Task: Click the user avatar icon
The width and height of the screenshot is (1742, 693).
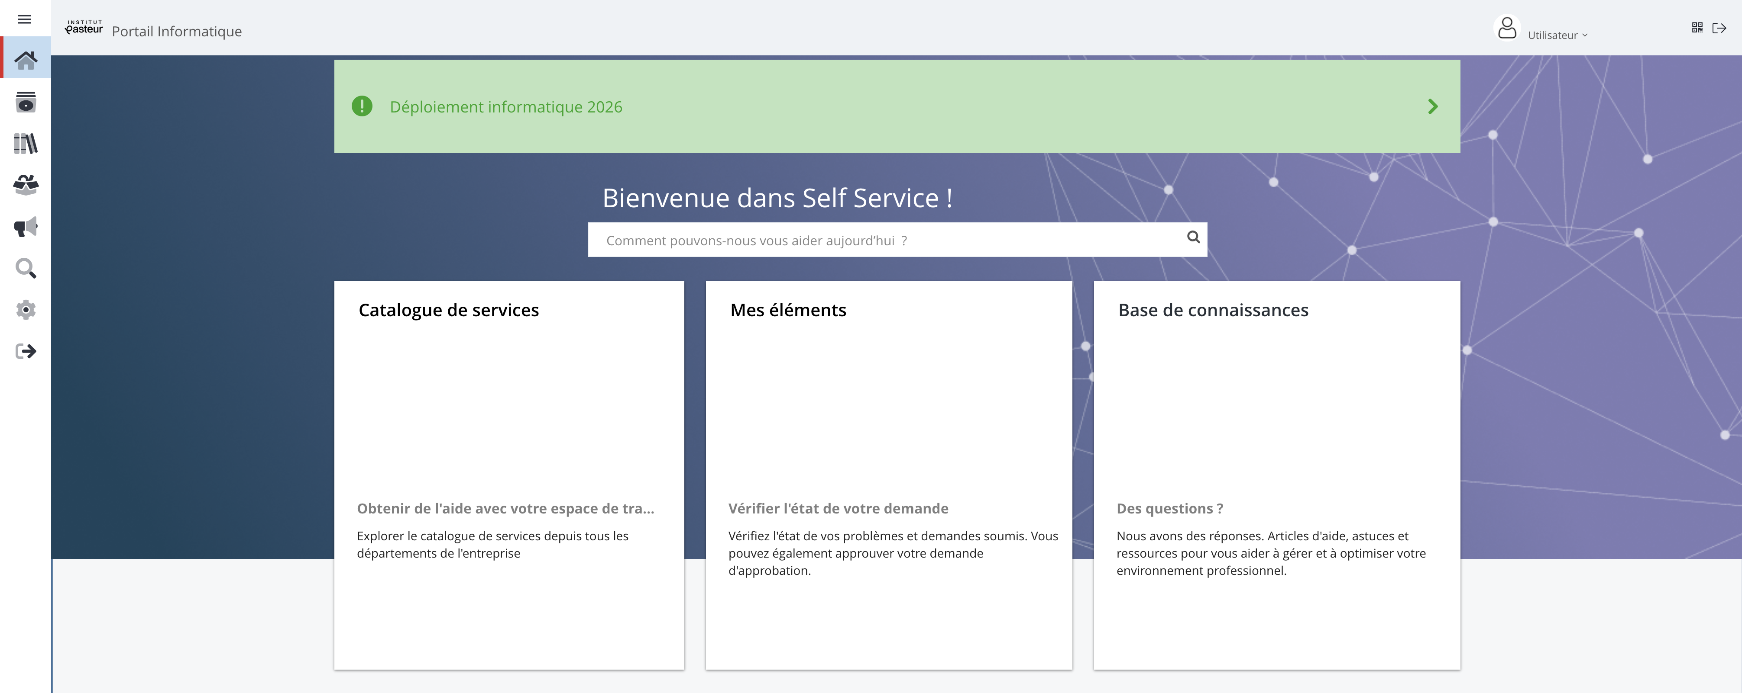Action: 1507,29
